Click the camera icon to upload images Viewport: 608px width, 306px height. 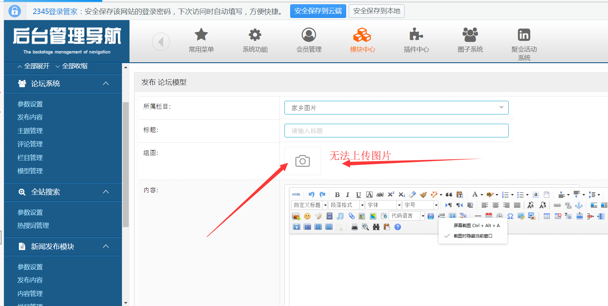[x=302, y=161]
